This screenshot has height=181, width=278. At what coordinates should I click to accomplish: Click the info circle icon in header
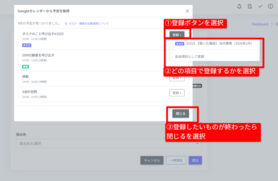point(270,6)
